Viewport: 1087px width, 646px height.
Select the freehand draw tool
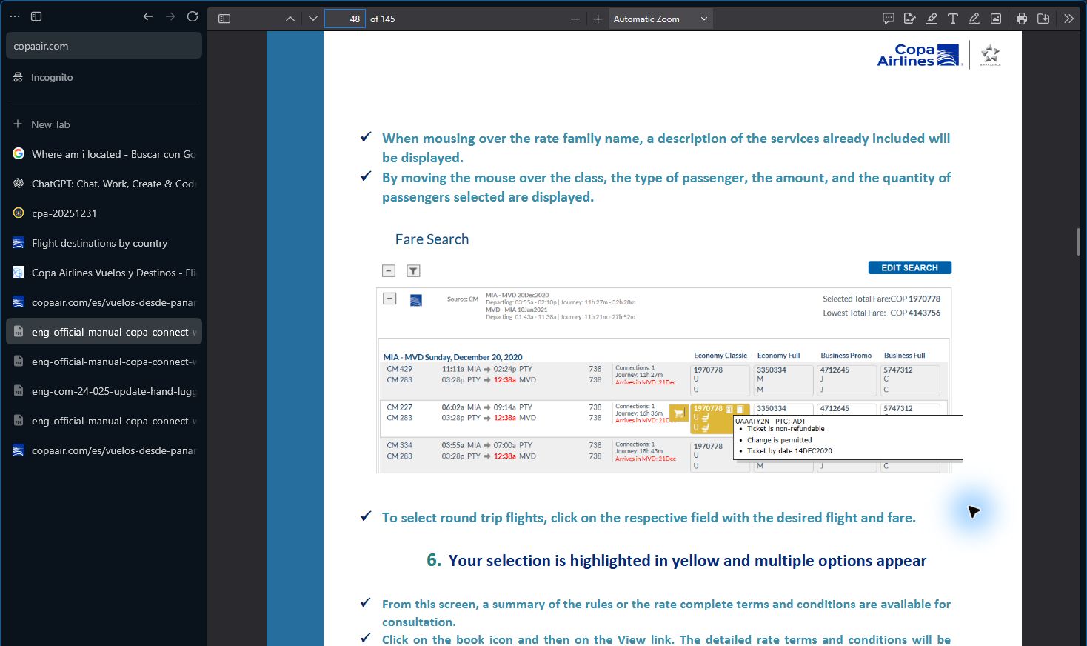coord(974,19)
